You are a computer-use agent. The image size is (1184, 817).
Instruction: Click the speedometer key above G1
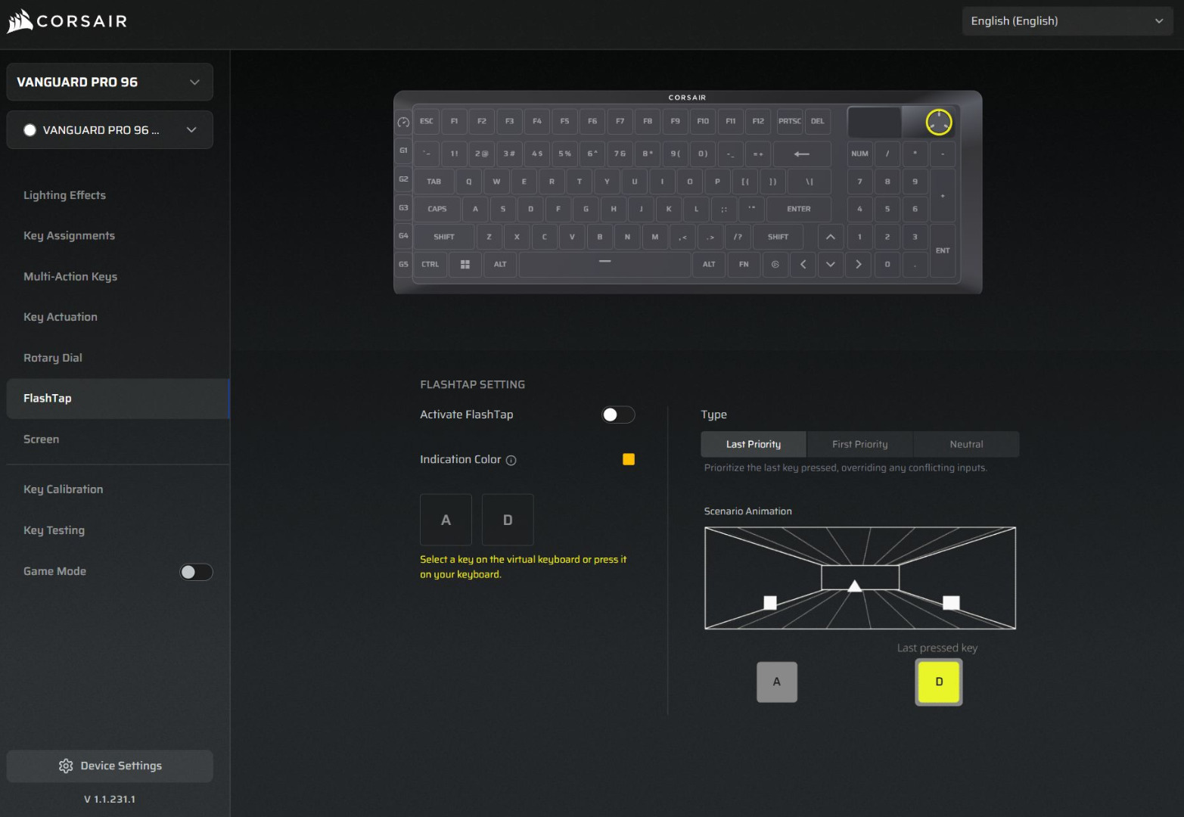[403, 122]
